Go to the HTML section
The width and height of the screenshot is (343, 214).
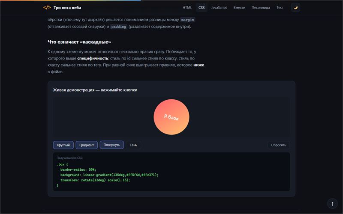187,7
